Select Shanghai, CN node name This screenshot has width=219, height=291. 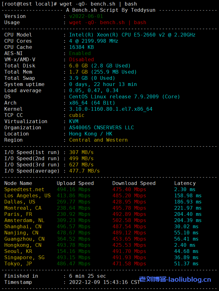click(23, 227)
